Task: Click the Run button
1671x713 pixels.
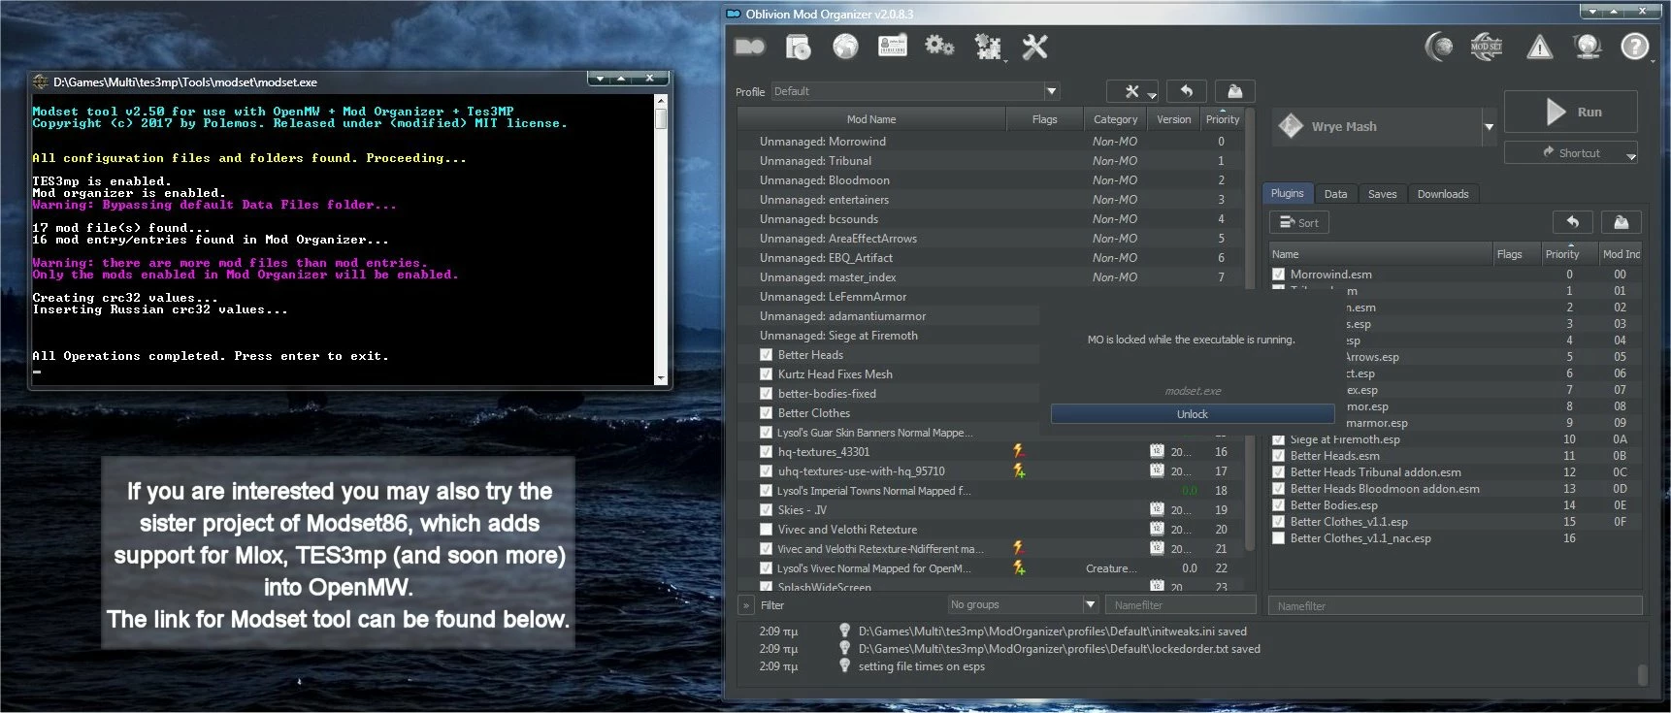Action: pos(1570,112)
